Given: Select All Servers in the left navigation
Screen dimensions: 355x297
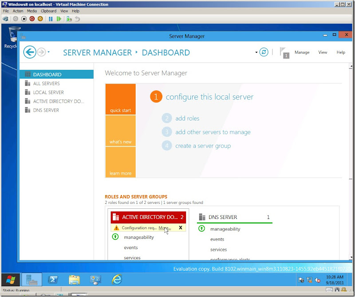Looking at the screenshot, I should 56,83.
